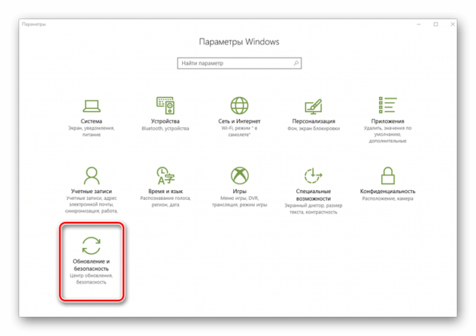Open the Специальные возможности dashed clock icon
Screen dimensions: 476x336
tap(313, 175)
